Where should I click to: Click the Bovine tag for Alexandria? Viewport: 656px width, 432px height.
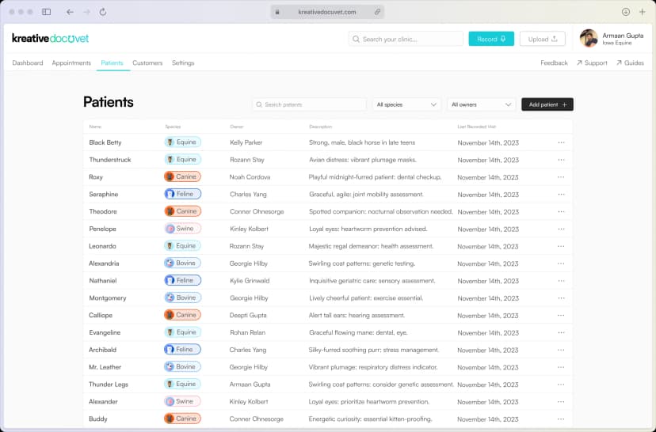point(182,263)
